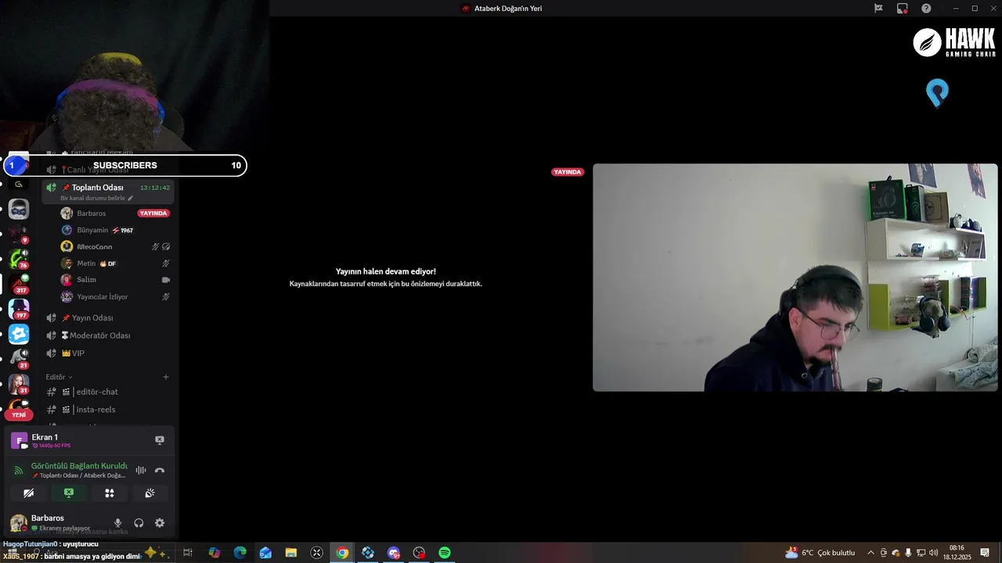Open server icon with 317 badge

[19, 283]
